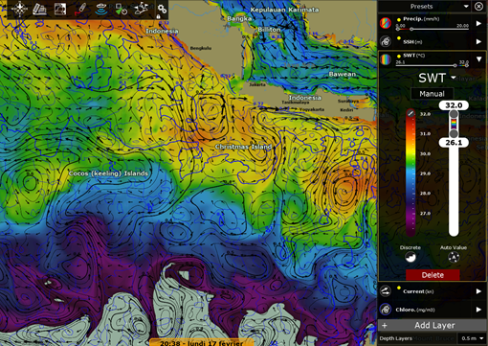This screenshot has width=488, height=346.
Task: Open the waypoints network icon
Action: point(141,9)
